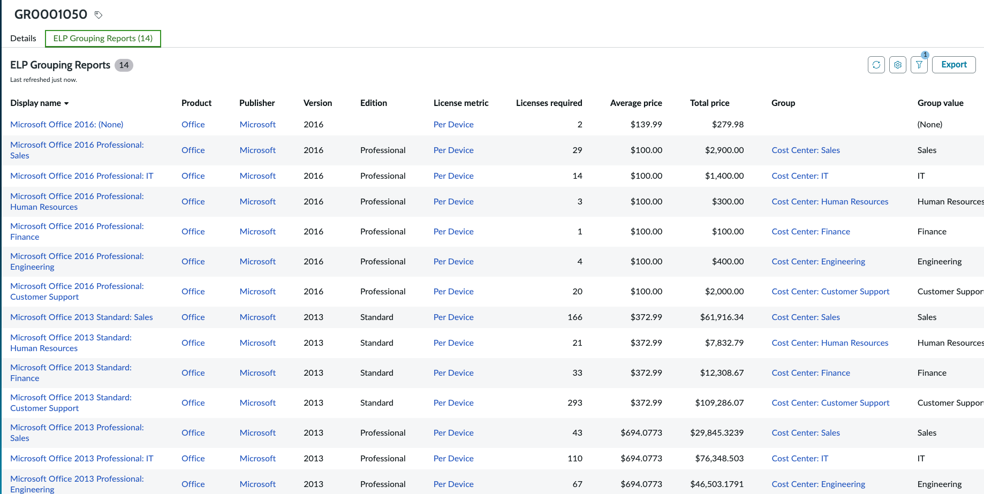
Task: Open Cost Center: Sales group for 2013 Standard
Action: (x=806, y=317)
